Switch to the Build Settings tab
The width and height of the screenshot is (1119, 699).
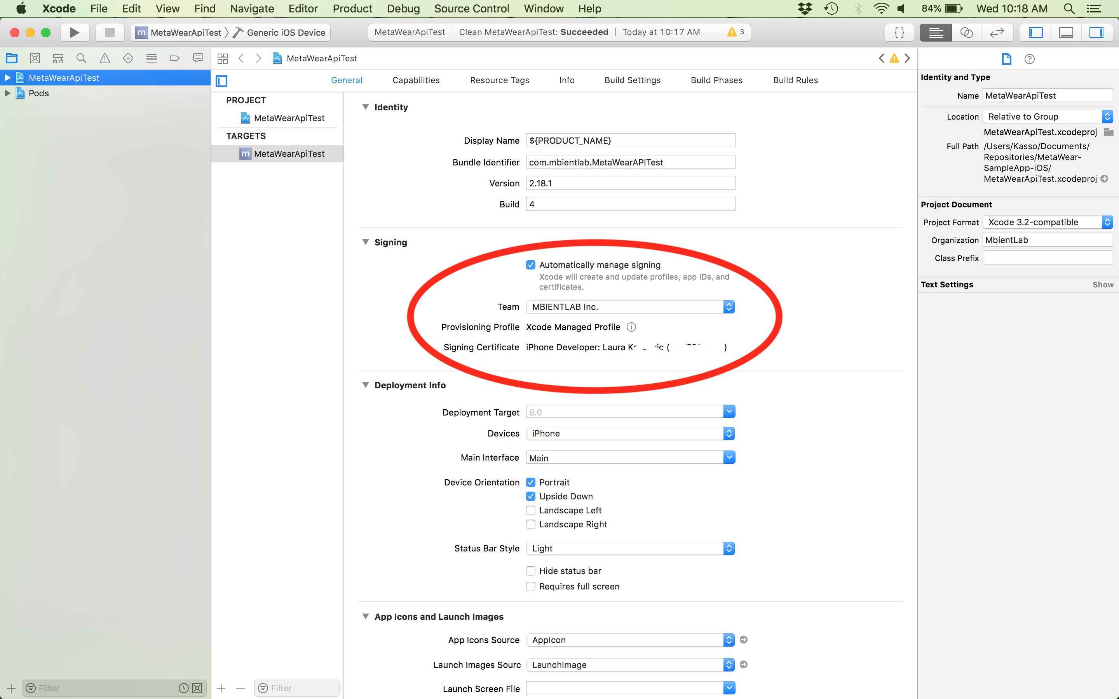[x=632, y=80]
